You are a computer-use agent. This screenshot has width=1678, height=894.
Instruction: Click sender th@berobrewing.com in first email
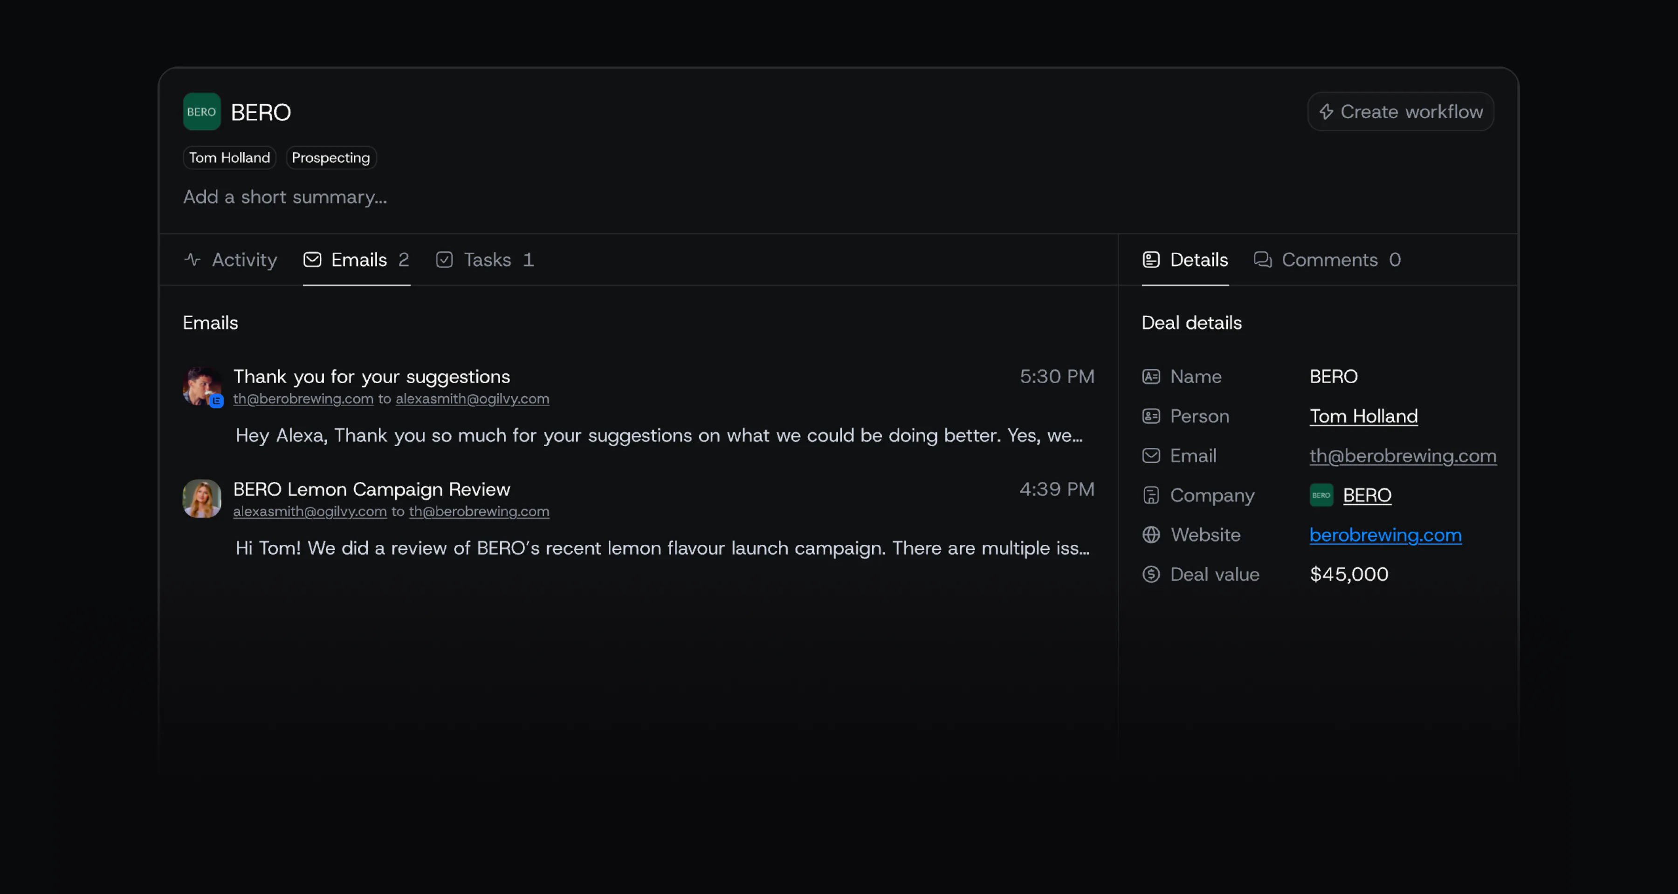(303, 398)
